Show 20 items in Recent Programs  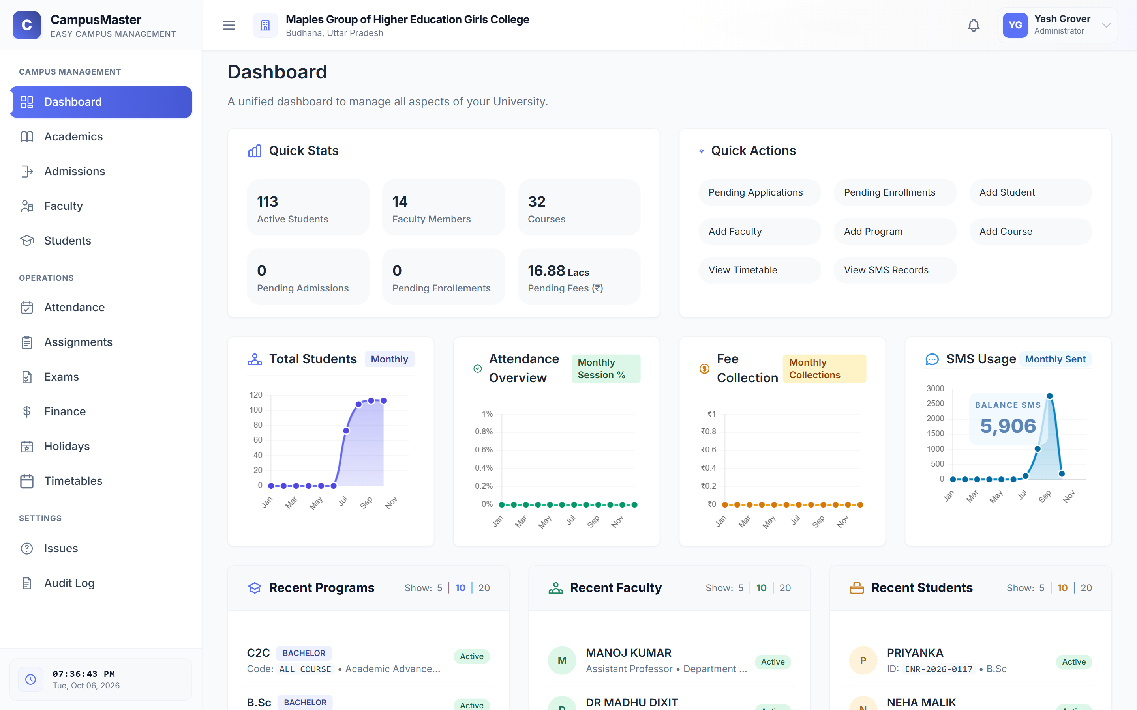point(484,589)
